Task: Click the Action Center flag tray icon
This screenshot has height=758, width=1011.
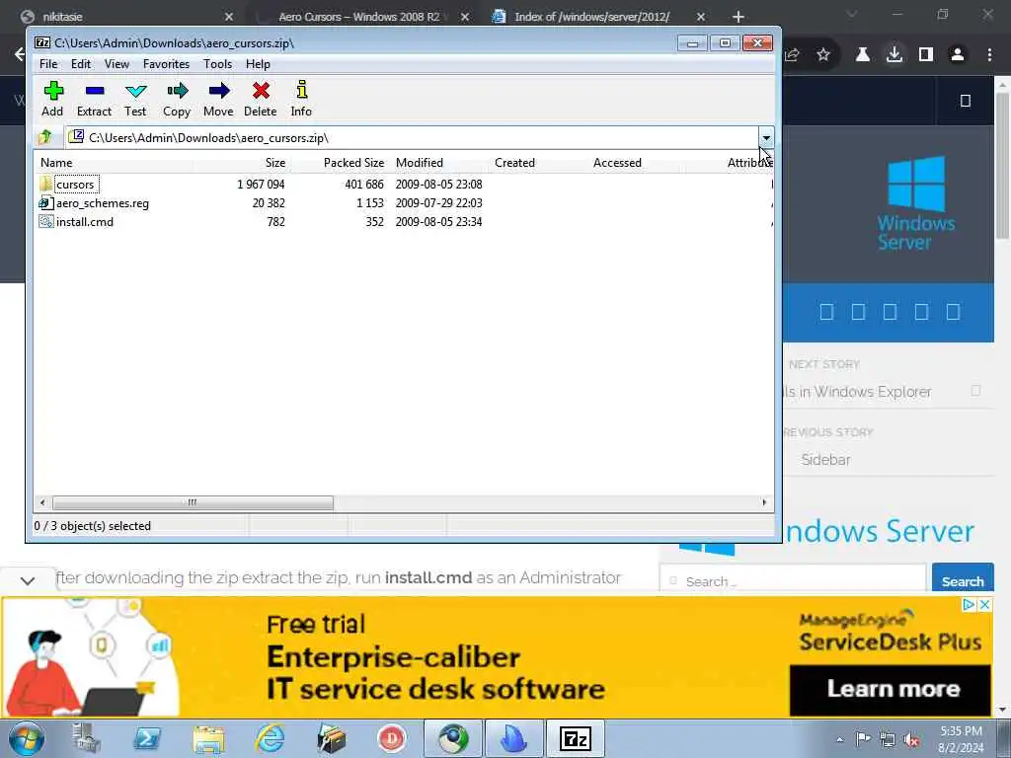Action: [x=863, y=738]
